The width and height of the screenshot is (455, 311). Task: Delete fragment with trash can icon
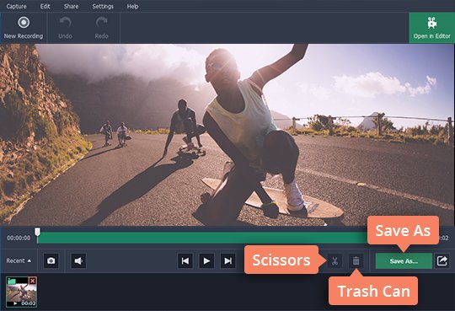point(356,260)
